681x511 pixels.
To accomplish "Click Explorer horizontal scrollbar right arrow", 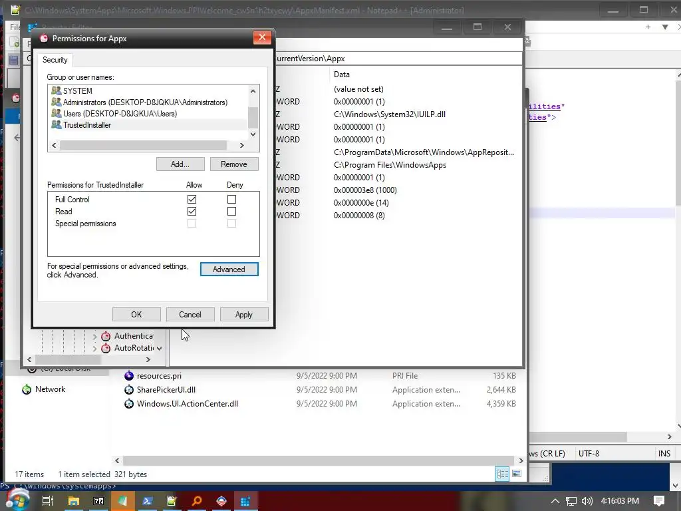I will point(521,460).
